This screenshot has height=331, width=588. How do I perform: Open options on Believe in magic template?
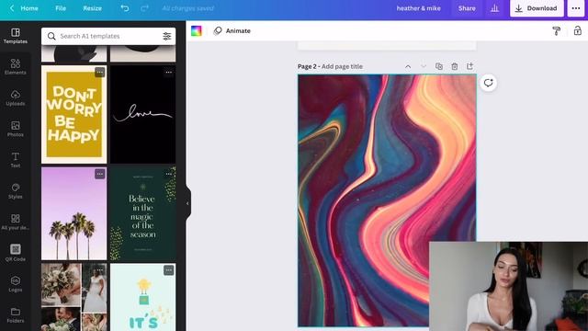(169, 174)
